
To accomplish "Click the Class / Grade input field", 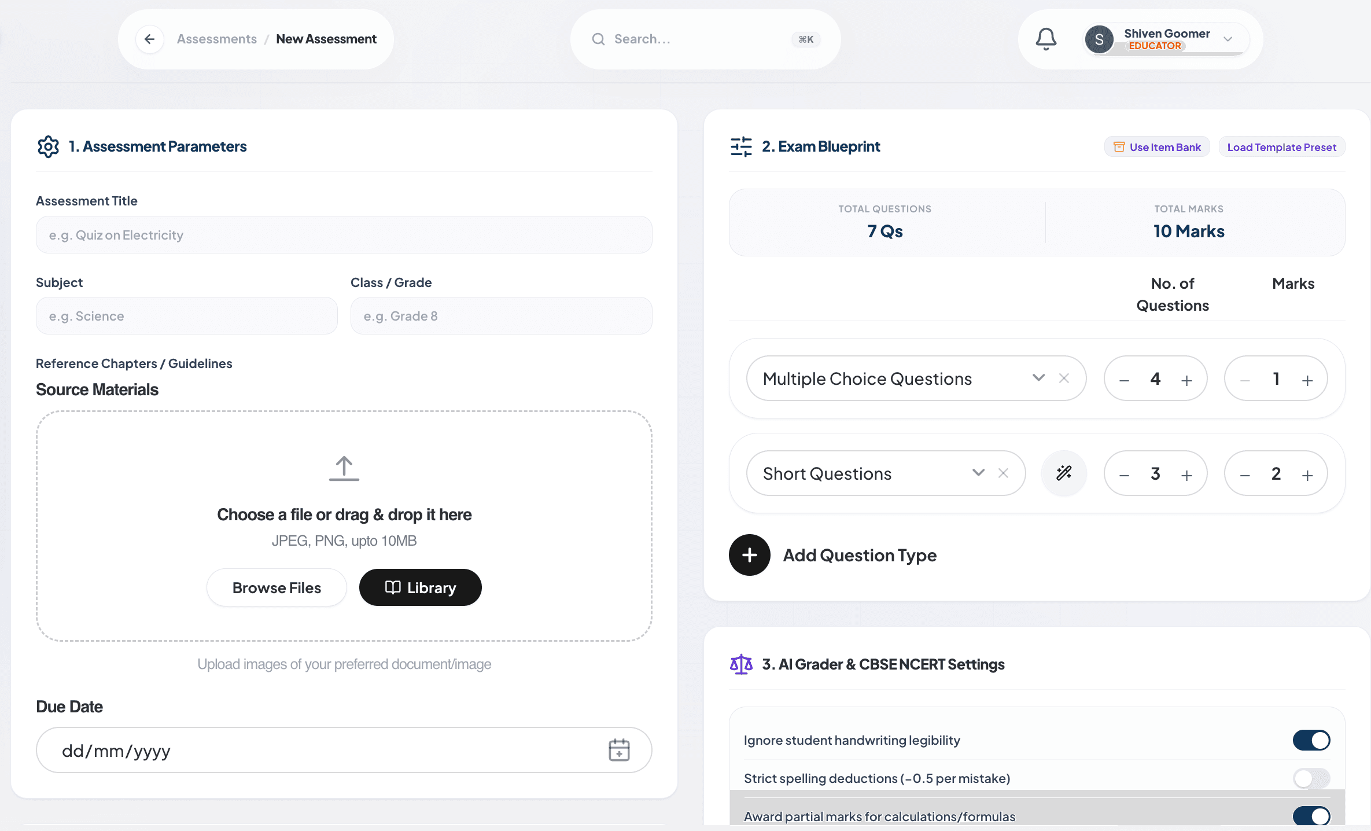I will point(502,315).
